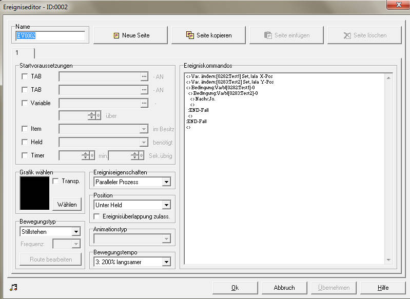Open the first TAB switch browse button
Screen dimensions: 410x299
tap(144, 76)
